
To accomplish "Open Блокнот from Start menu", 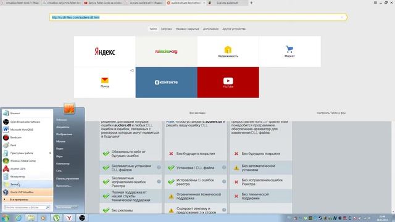I will (x=27, y=113).
